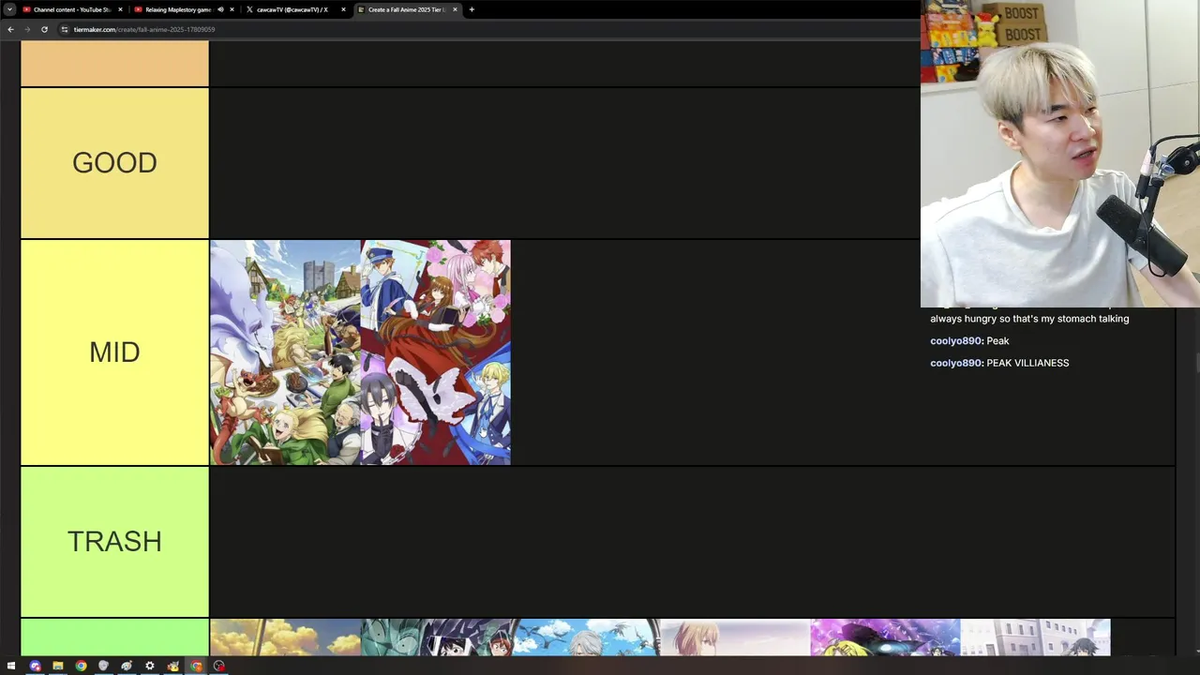Close the cawcawTV X tab
Image resolution: width=1200 pixels, height=675 pixels.
tap(343, 9)
